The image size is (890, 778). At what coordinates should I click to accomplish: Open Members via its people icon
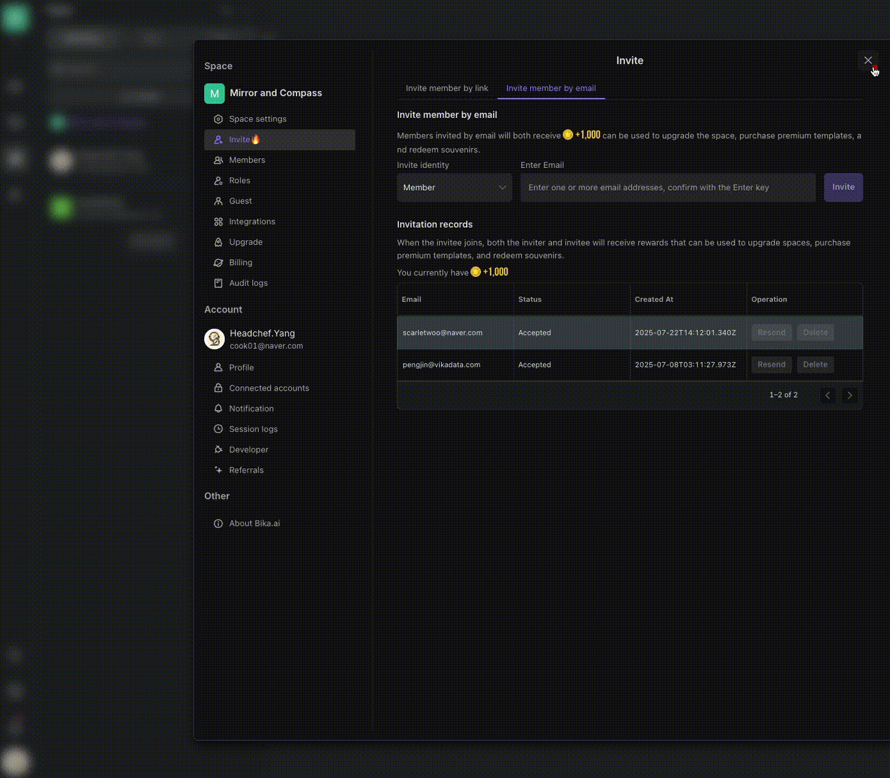[218, 160]
